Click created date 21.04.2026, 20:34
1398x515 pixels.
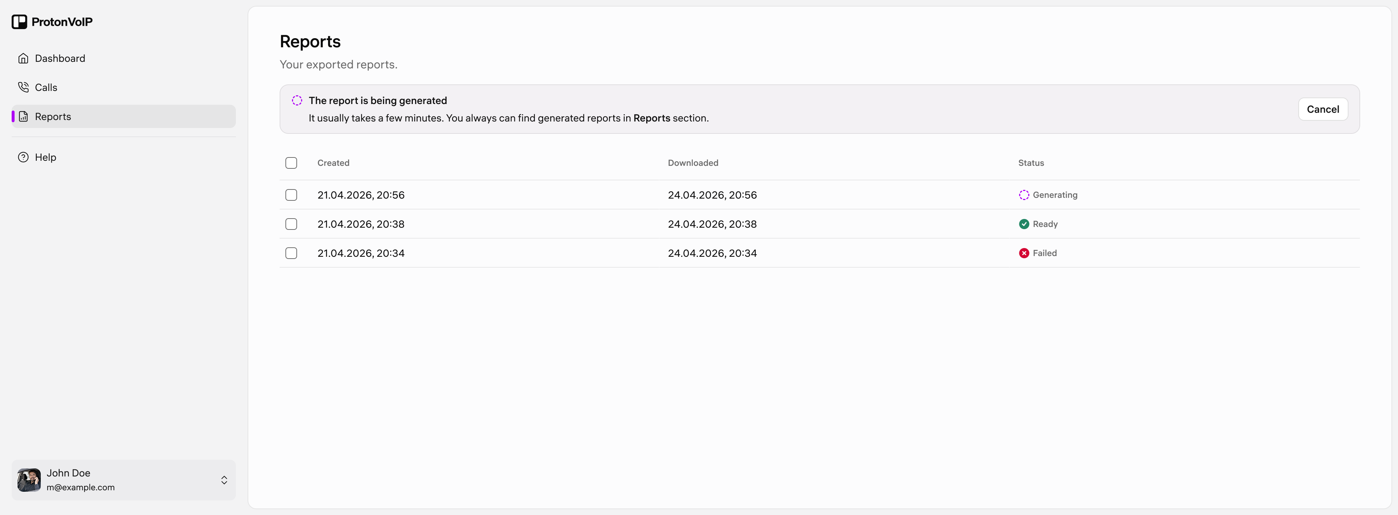click(361, 253)
